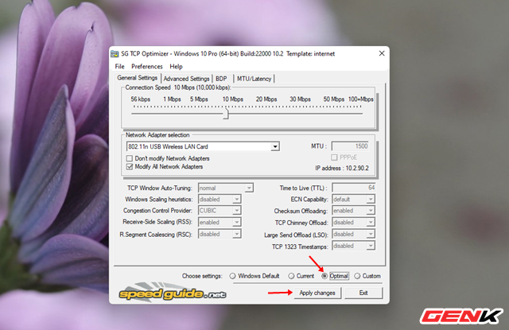Click the Apply changes button

point(317,293)
